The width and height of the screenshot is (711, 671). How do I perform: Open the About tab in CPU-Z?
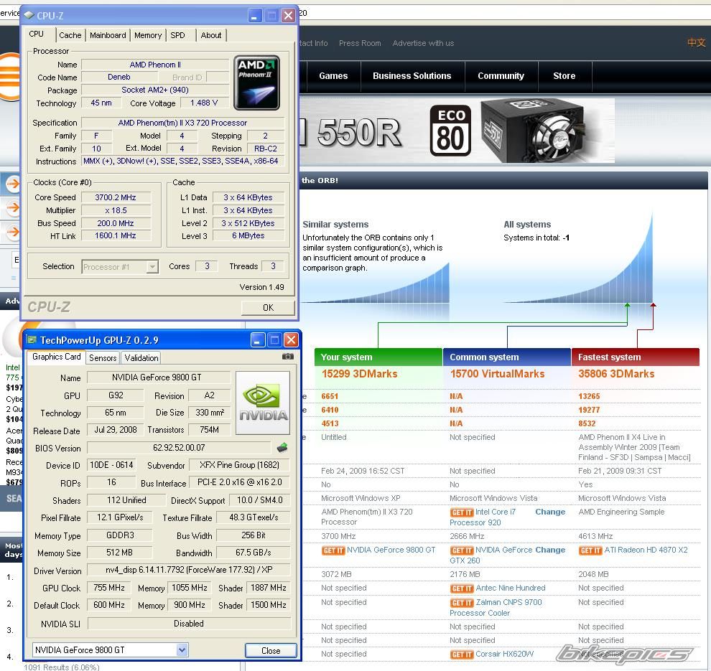(211, 35)
